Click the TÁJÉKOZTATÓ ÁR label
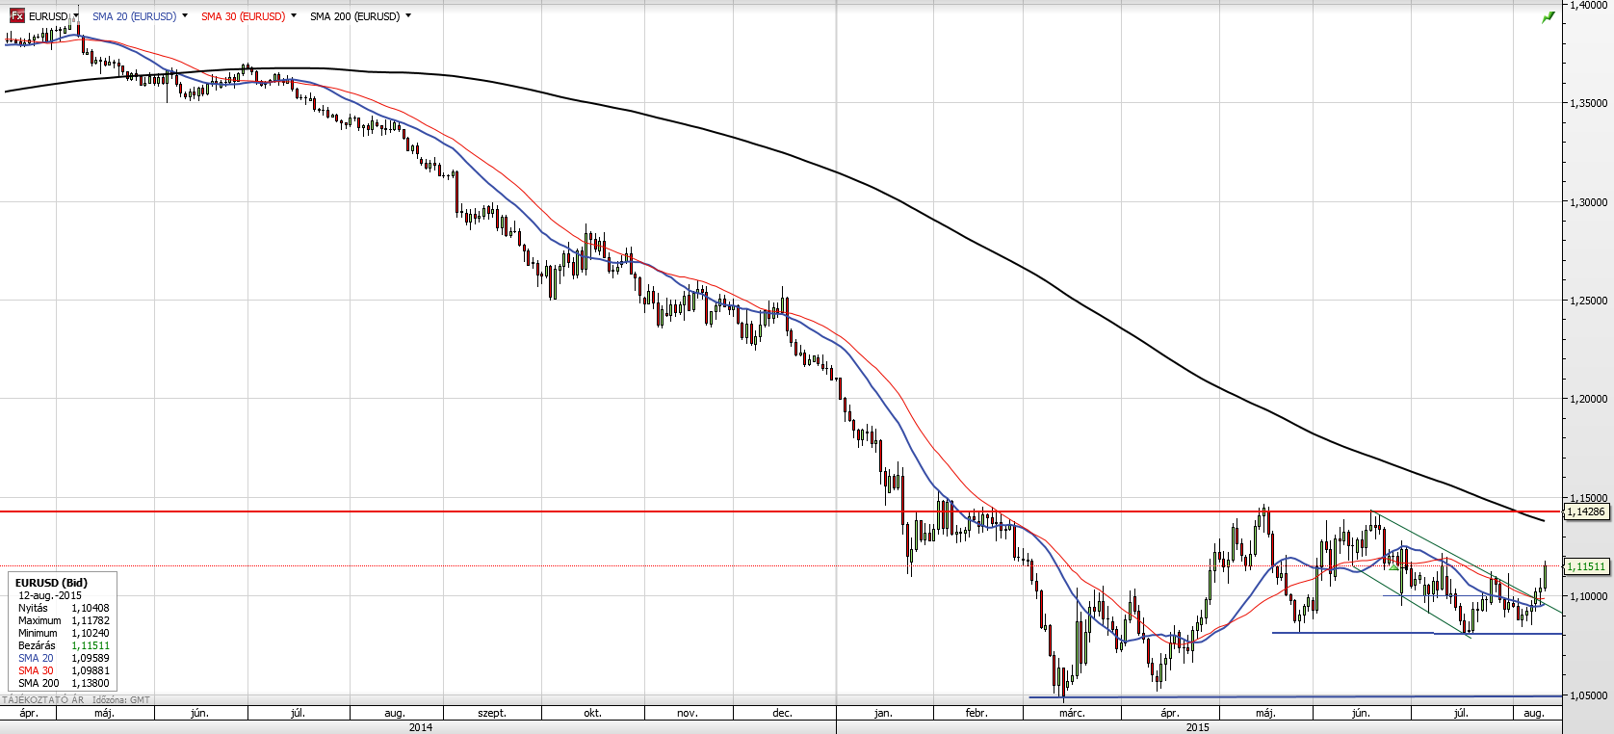Image resolution: width=1614 pixels, height=734 pixels. point(43,700)
